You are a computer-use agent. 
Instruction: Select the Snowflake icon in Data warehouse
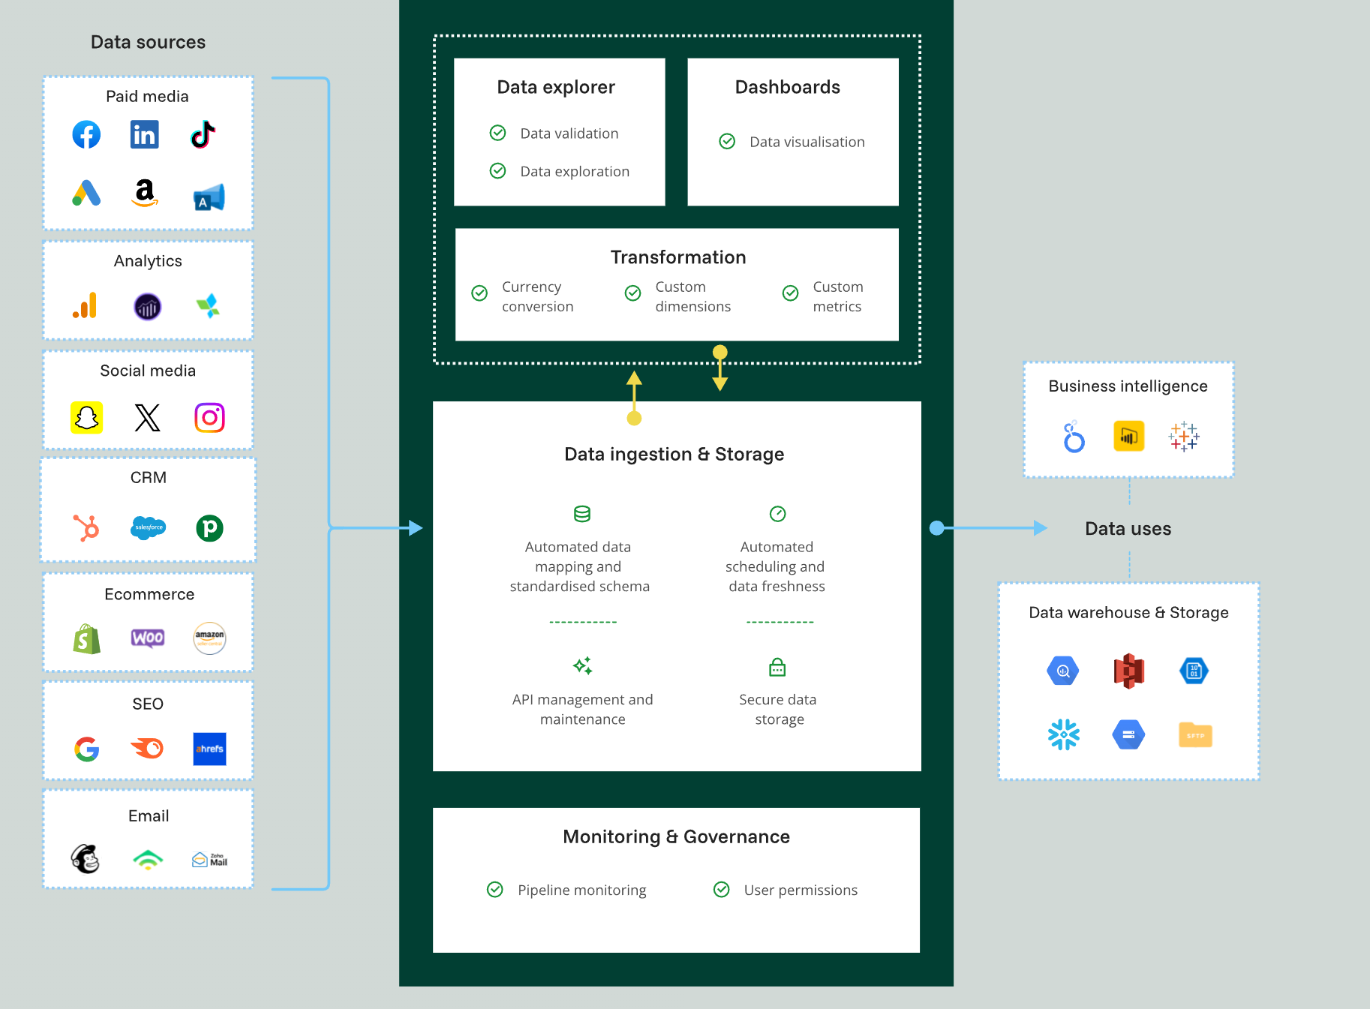[x=1062, y=735]
